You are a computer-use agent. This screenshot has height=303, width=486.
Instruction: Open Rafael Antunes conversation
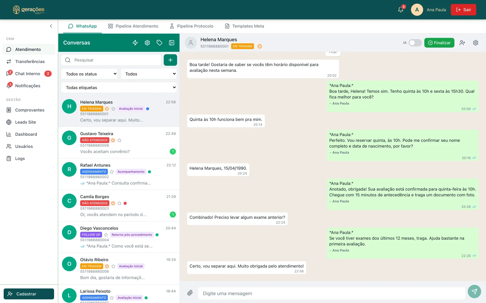click(119, 174)
